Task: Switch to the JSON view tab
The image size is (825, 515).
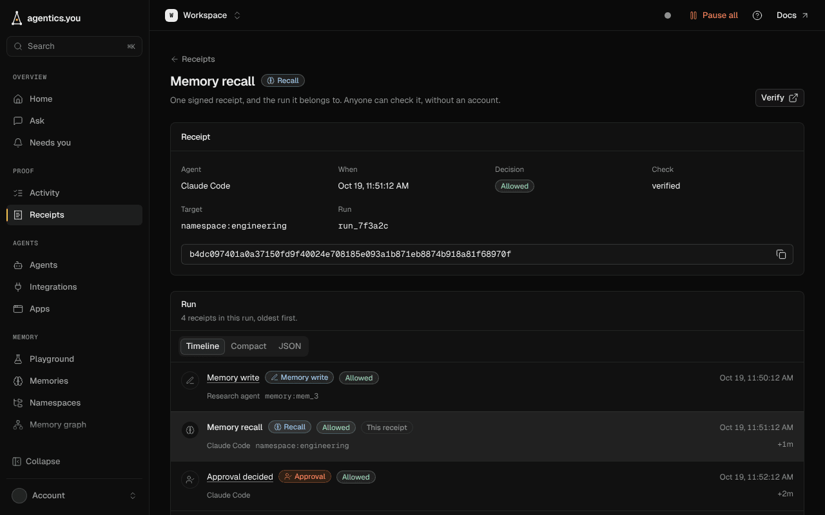Action: point(289,346)
